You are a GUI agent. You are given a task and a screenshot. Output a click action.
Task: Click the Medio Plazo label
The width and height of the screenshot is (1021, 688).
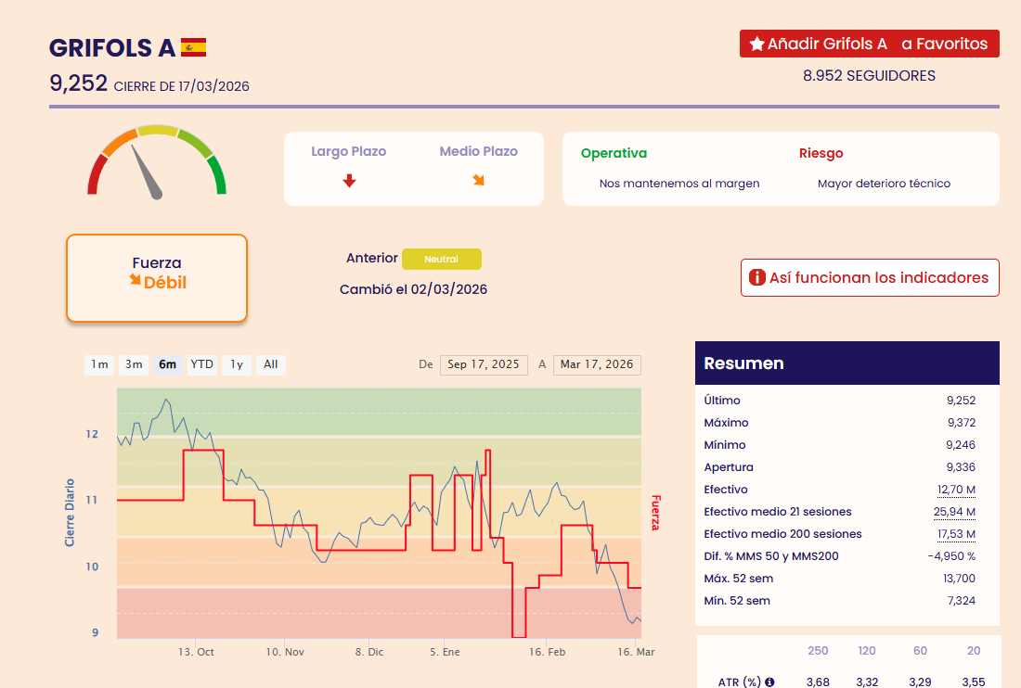(479, 151)
